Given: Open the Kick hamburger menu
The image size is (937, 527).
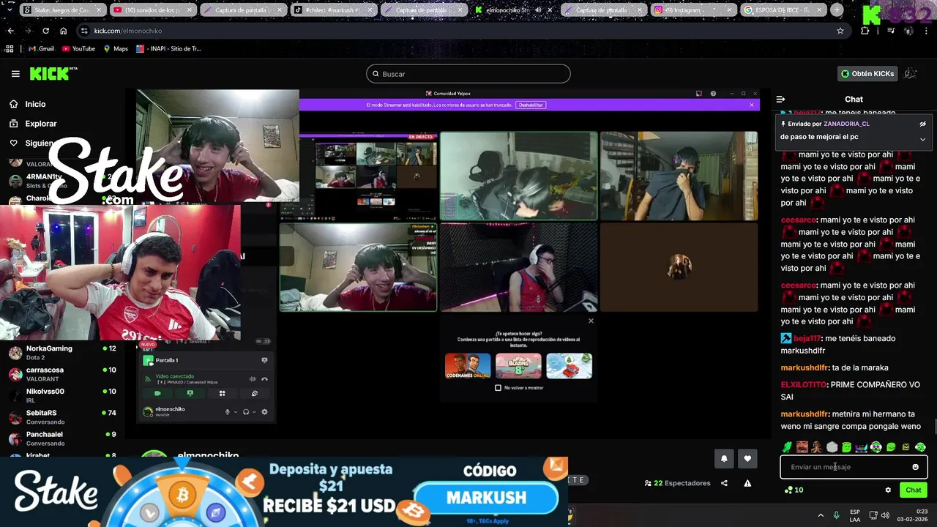Looking at the screenshot, I should click(x=15, y=74).
